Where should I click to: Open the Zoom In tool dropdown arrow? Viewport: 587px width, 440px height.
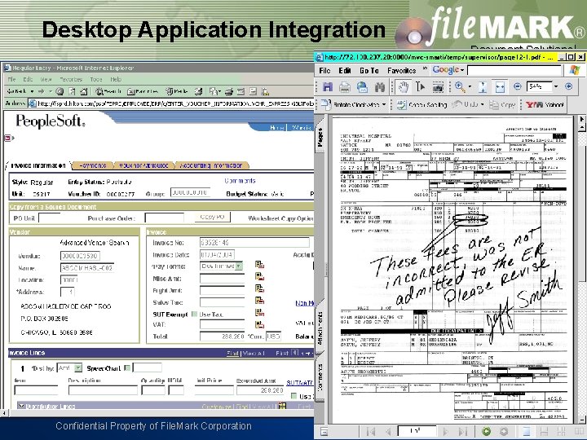(470, 87)
